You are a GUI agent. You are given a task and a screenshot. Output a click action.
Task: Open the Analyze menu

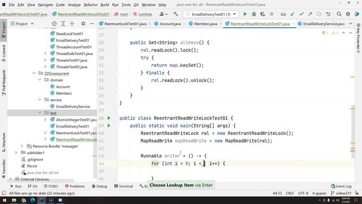coord(74,5)
